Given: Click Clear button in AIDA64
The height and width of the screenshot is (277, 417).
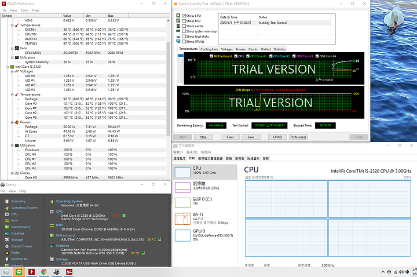Looking at the screenshot, I should click(231, 137).
